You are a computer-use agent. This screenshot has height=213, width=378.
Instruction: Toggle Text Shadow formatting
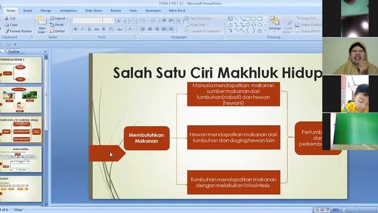[x=103, y=29]
